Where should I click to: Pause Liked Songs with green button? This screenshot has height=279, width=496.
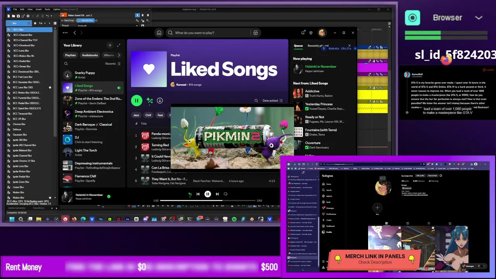[x=136, y=101]
